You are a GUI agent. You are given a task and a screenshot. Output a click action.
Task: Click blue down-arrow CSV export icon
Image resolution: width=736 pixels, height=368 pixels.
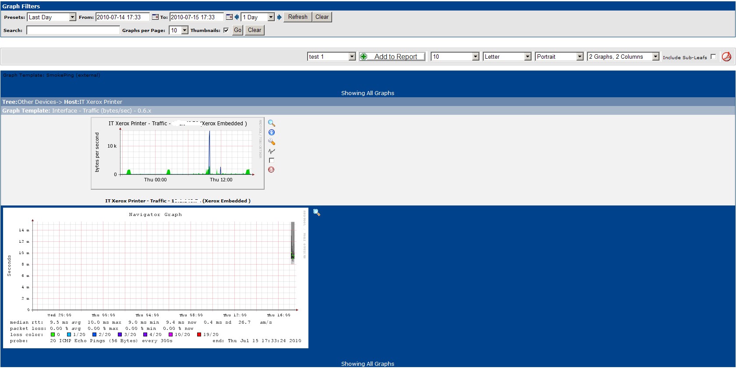[272, 132]
